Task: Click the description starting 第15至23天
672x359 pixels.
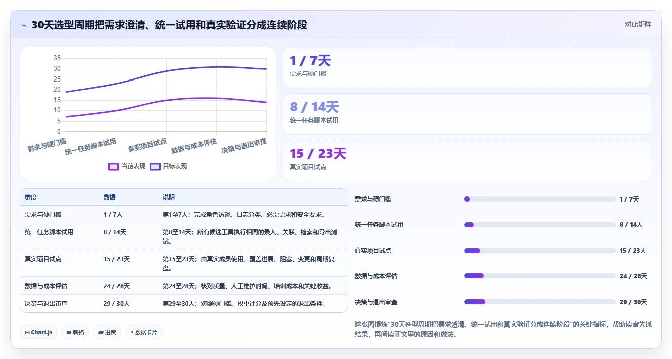Action: [250, 264]
